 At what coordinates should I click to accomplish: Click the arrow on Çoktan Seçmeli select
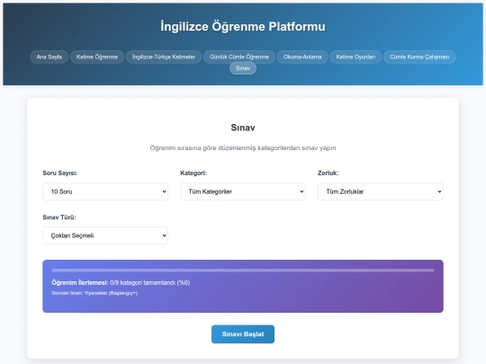(165, 235)
